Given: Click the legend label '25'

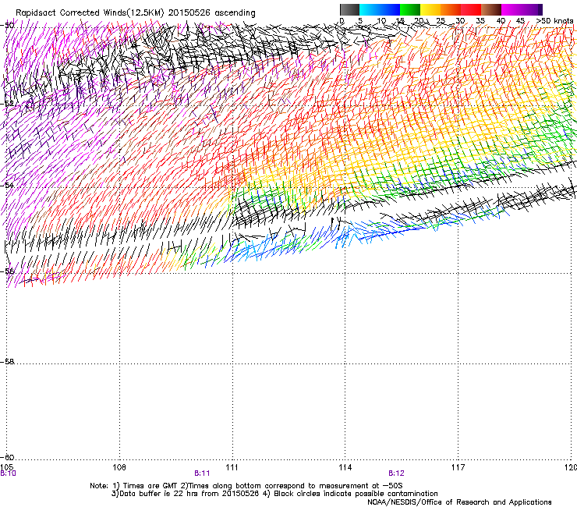Looking at the screenshot, I should 440,21.
